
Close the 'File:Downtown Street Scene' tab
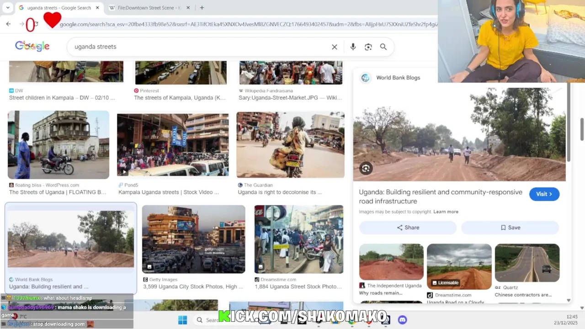tap(188, 8)
